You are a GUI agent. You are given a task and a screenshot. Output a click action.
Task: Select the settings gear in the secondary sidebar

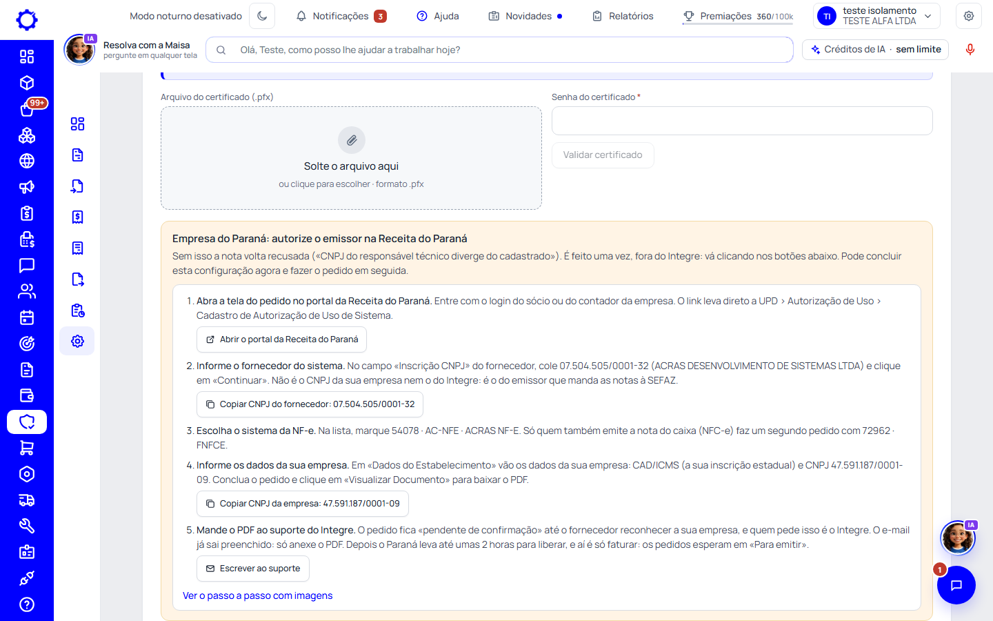point(77,341)
